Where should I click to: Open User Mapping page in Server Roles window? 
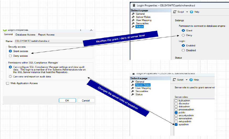[143, 88]
